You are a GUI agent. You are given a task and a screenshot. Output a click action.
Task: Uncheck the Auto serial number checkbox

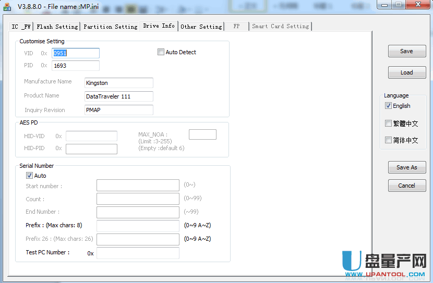click(x=29, y=176)
